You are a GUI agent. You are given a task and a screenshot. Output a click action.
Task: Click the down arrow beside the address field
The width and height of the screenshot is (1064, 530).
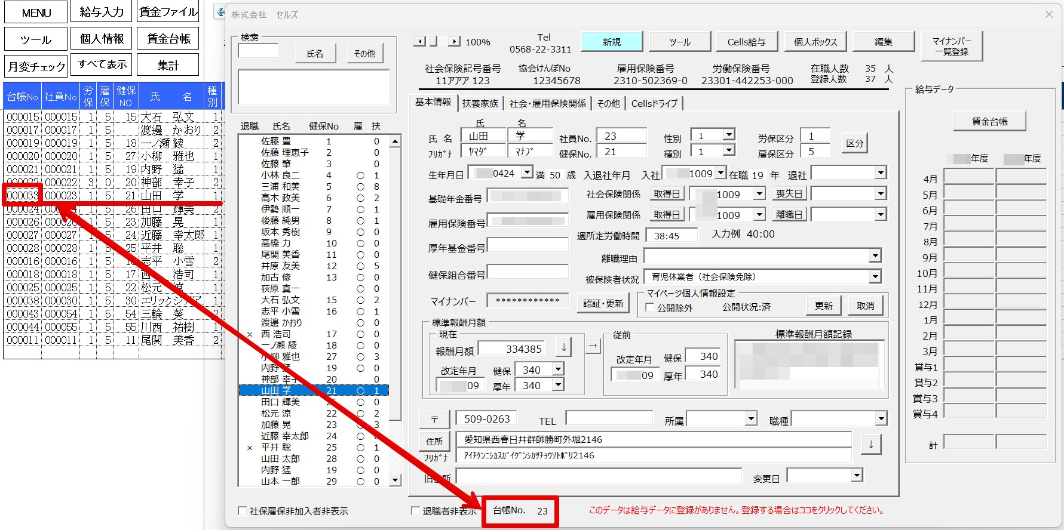point(871,444)
